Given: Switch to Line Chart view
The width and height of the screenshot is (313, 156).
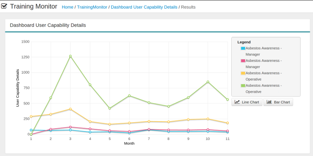Looking at the screenshot, I should [247, 102].
